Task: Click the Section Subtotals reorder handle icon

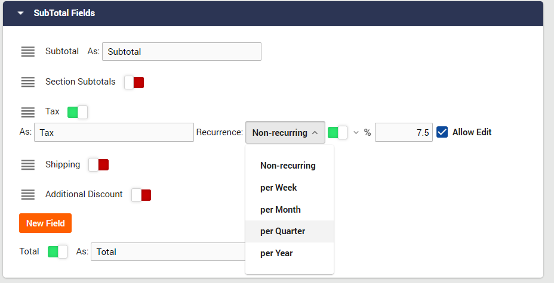Action: pyautogui.click(x=28, y=82)
